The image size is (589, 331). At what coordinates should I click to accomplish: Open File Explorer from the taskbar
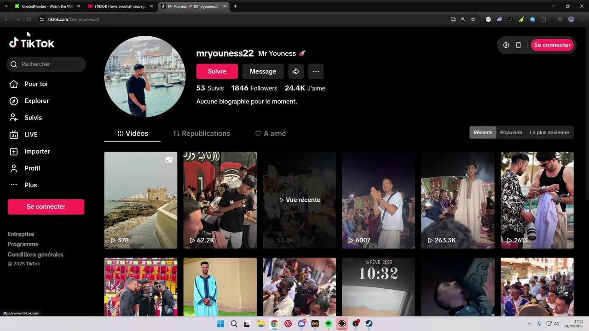[x=260, y=324]
